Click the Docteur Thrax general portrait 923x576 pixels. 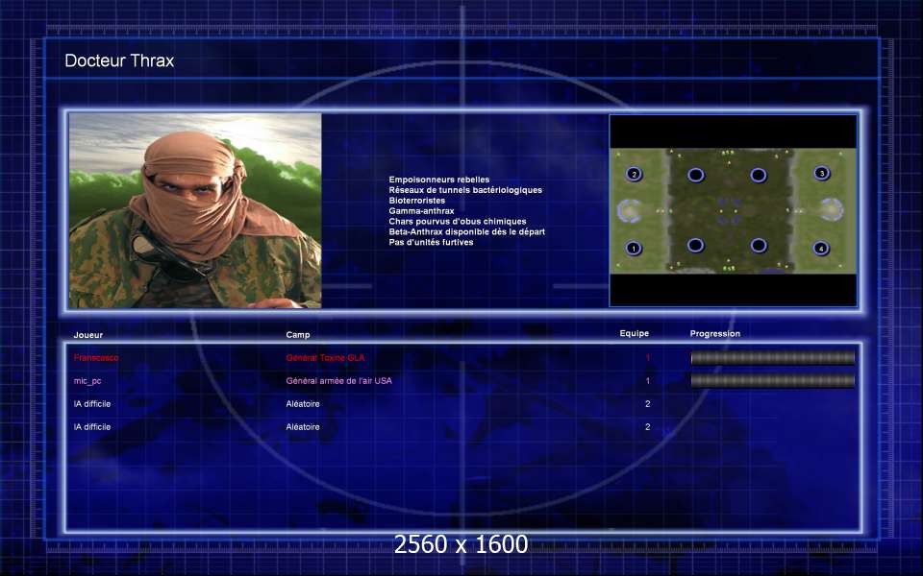point(195,210)
